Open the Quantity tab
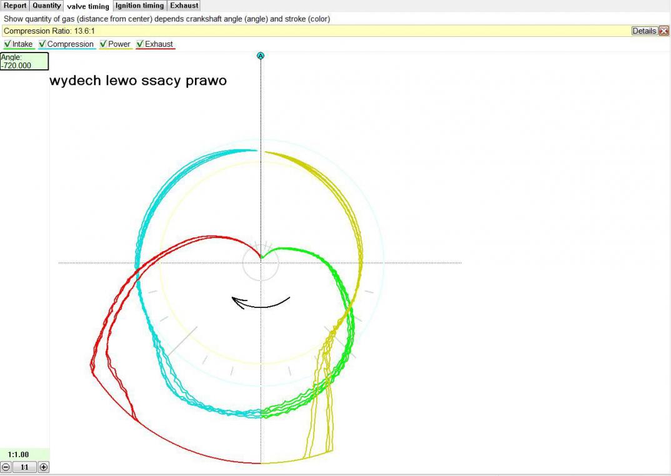671x476 pixels. pos(47,6)
